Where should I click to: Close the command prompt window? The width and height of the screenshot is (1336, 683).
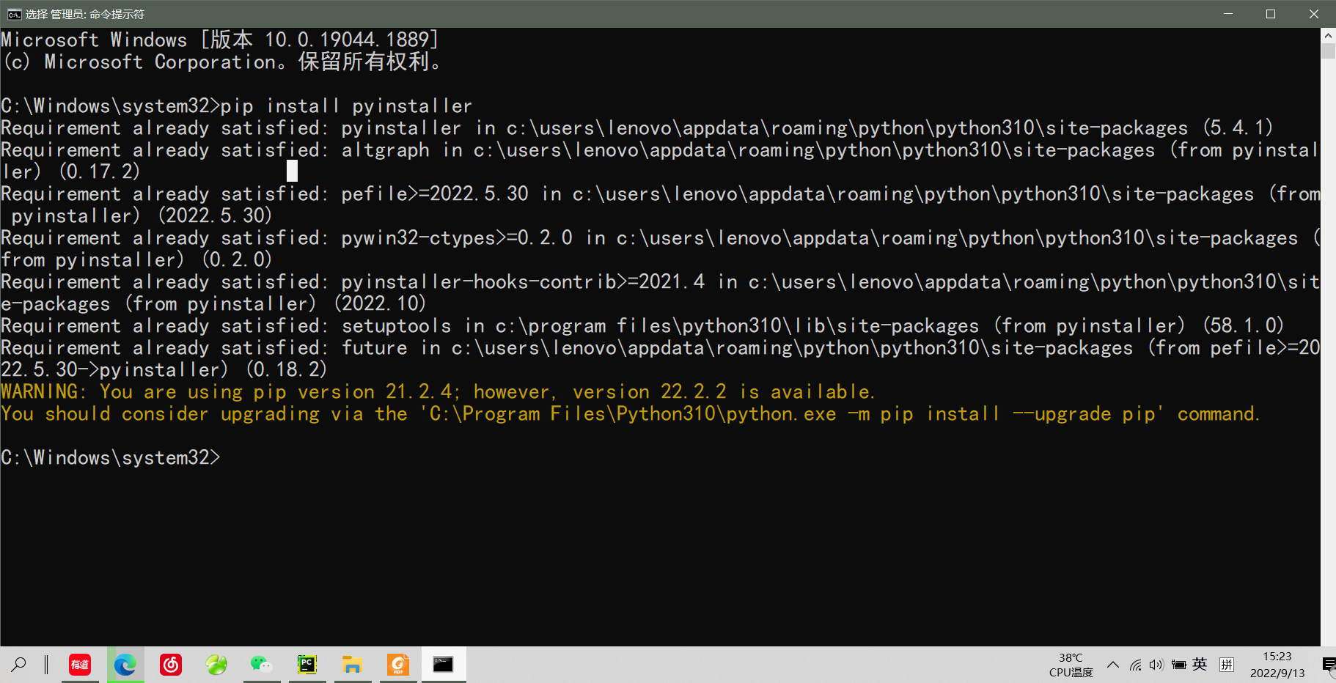pos(1314,14)
